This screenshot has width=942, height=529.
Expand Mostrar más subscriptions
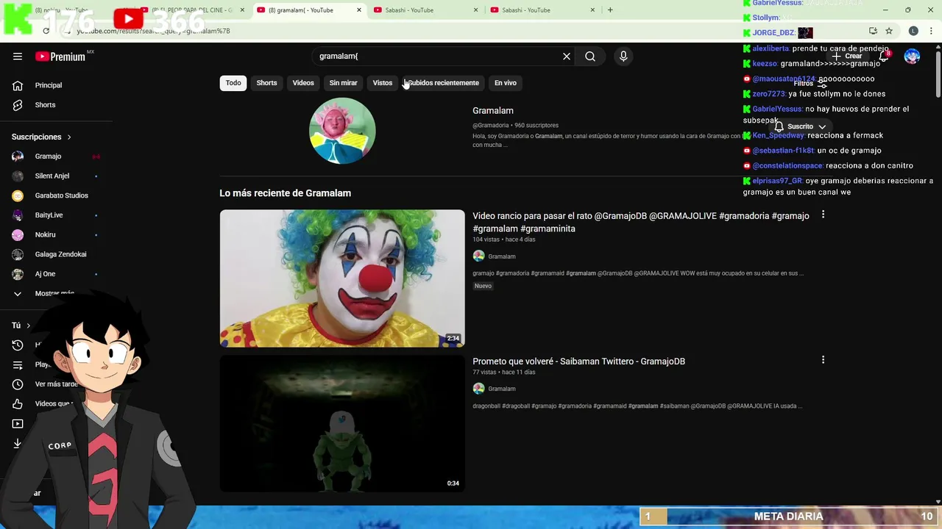tap(56, 294)
